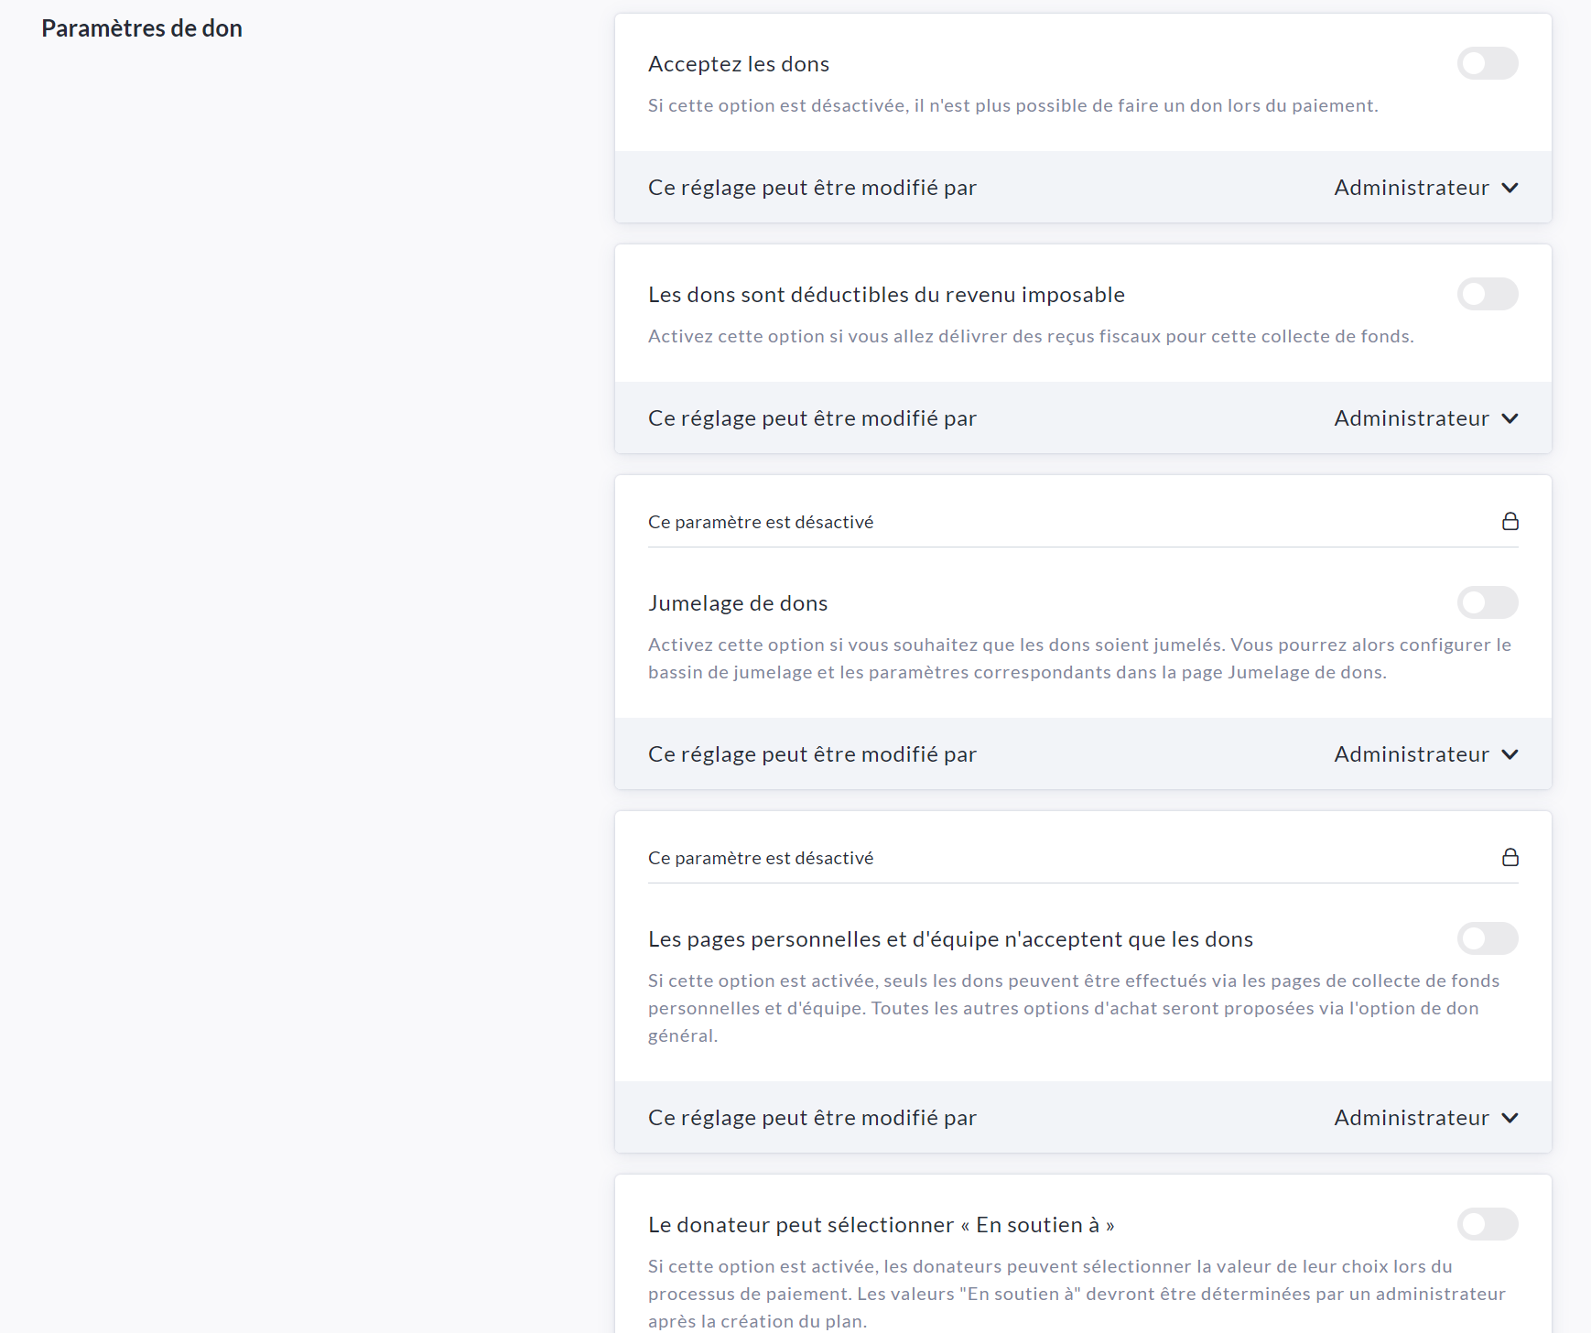The image size is (1591, 1333).
Task: Click chevron arrow in déductibles du revenu card
Action: 1510,418
